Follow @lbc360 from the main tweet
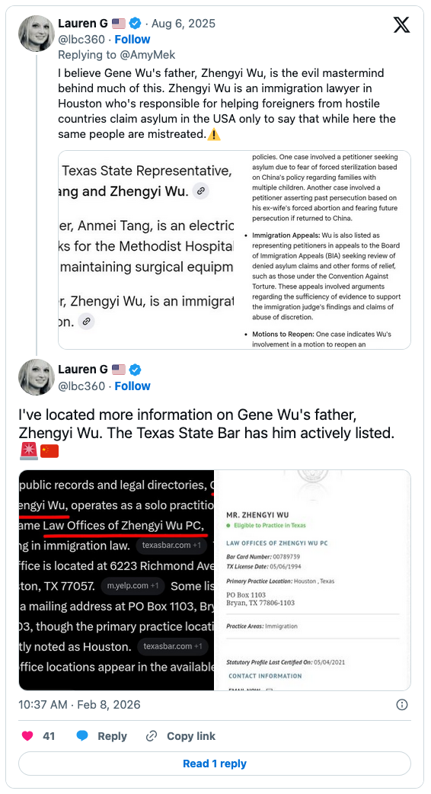431x794 pixels. click(x=132, y=386)
